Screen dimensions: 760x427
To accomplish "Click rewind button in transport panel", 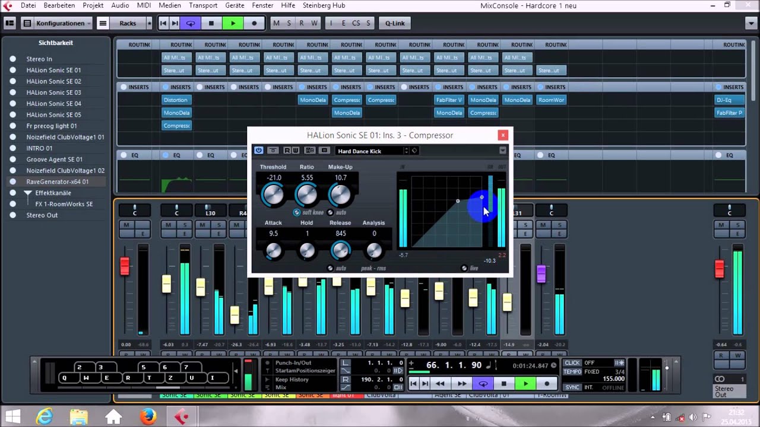I will pos(440,384).
